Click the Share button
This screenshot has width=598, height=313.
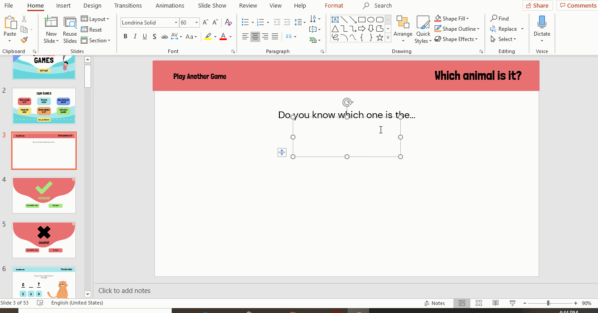tap(537, 6)
